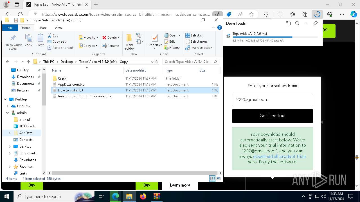Click the Rename ribbon command
The height and width of the screenshot is (202, 360).
[x=111, y=46]
